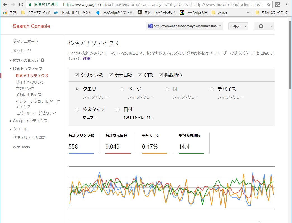The width and height of the screenshot is (292, 223).
Task: Click the info icon beside 検索での見え方
Action: (x=43, y=60)
